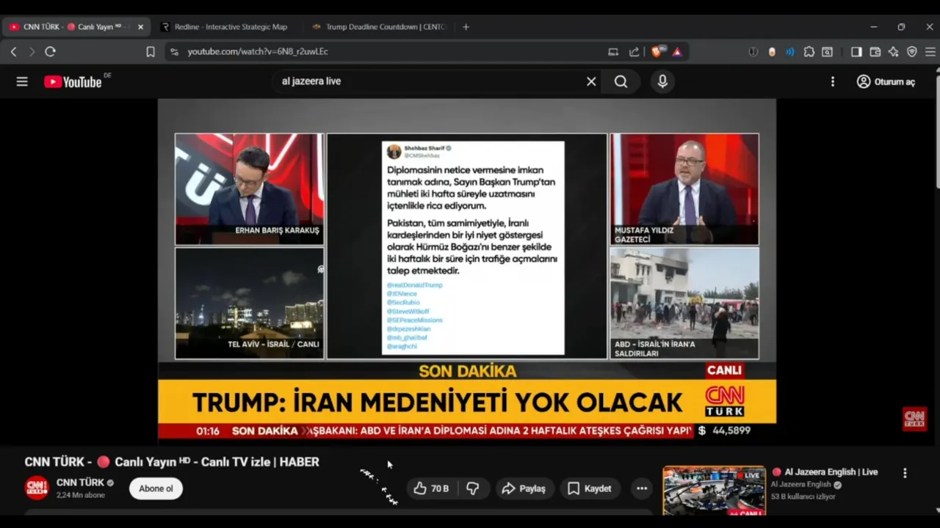Click the cast/screen icon in address bar
This screenshot has height=528, width=940.
[613, 51]
